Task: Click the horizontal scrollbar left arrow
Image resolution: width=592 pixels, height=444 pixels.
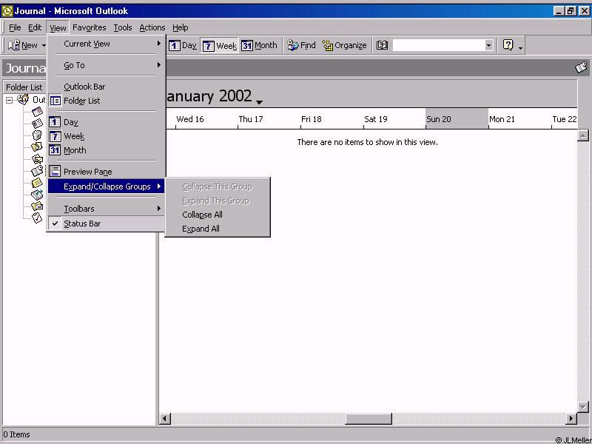Action: [x=164, y=418]
